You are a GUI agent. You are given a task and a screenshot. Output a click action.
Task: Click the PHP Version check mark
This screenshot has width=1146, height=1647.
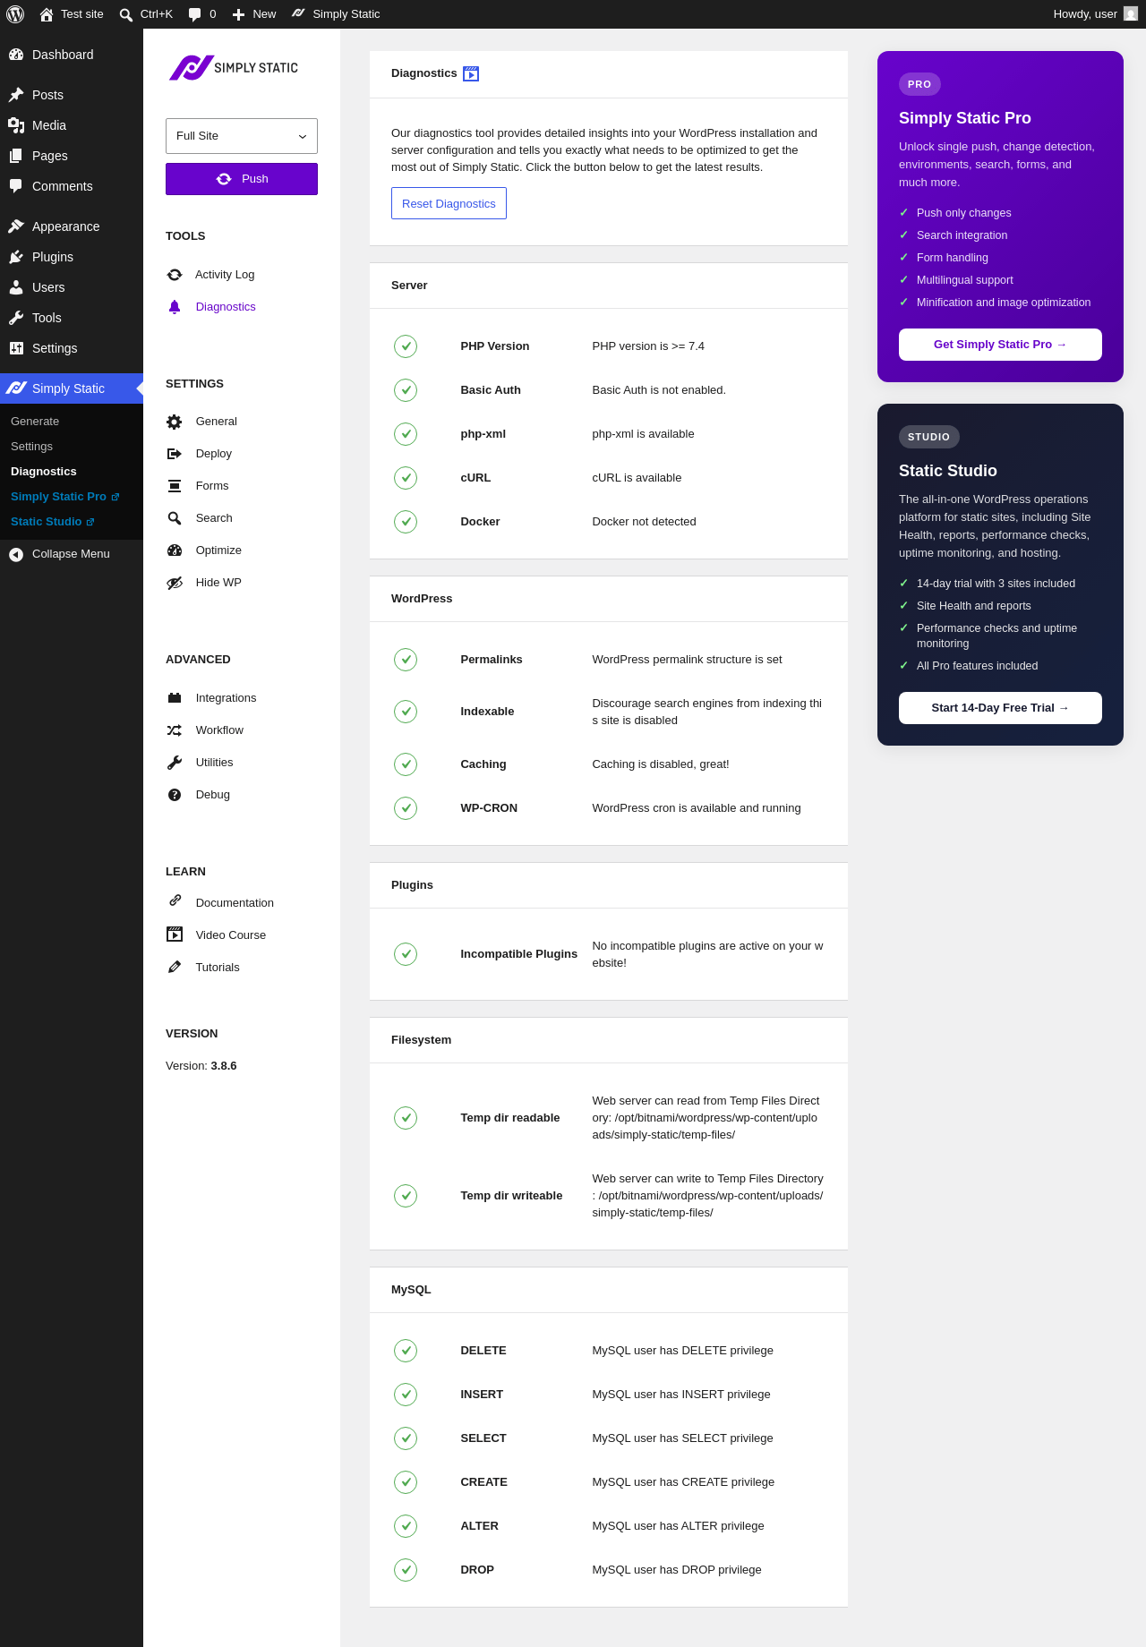406,346
